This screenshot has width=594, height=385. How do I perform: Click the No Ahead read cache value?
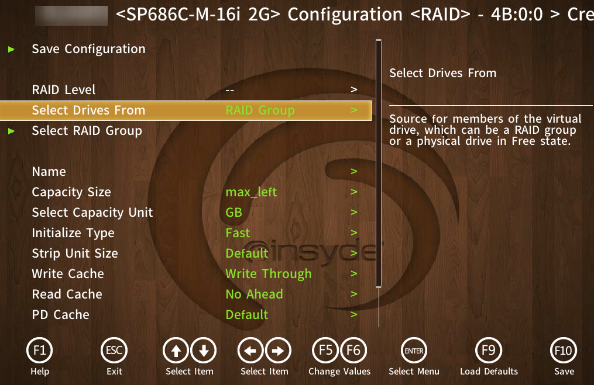[x=254, y=294]
